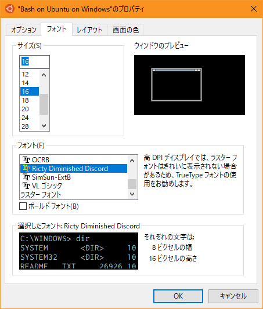Enable the ボールド フォント checkbox

(23, 206)
